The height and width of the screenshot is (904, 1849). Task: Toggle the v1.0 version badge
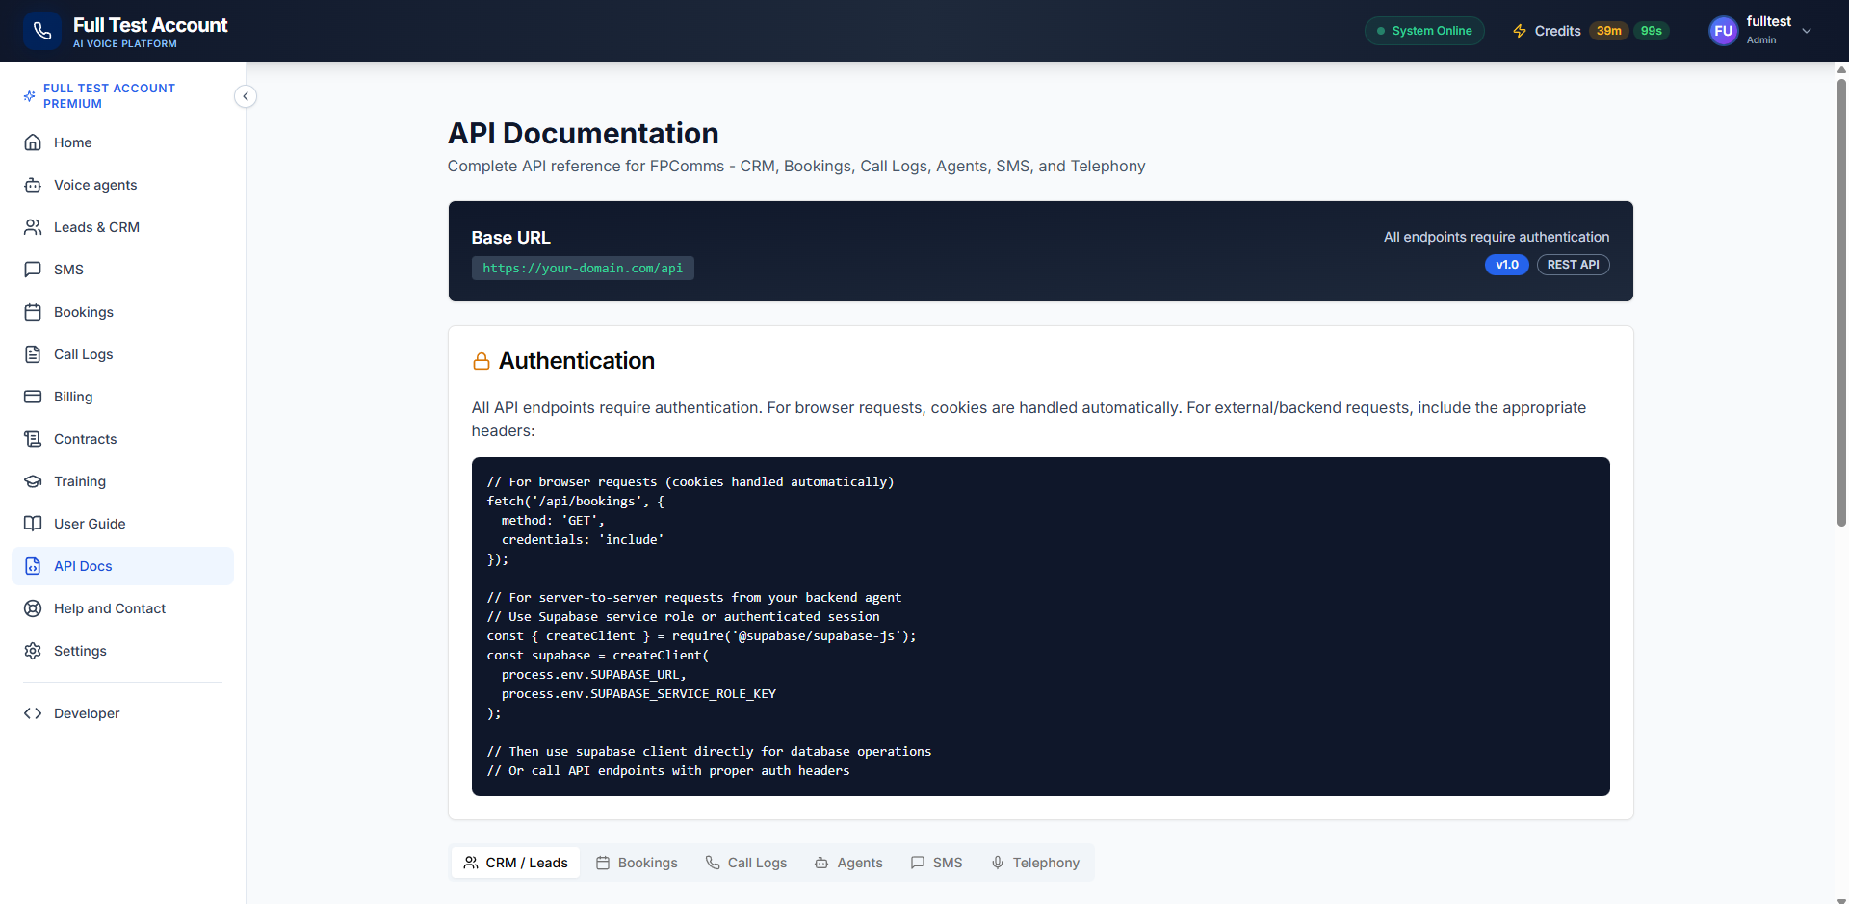[x=1506, y=264]
